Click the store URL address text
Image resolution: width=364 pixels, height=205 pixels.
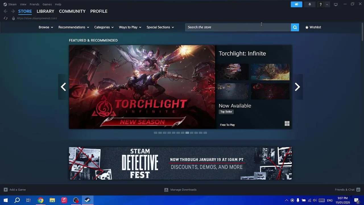pos(37,18)
